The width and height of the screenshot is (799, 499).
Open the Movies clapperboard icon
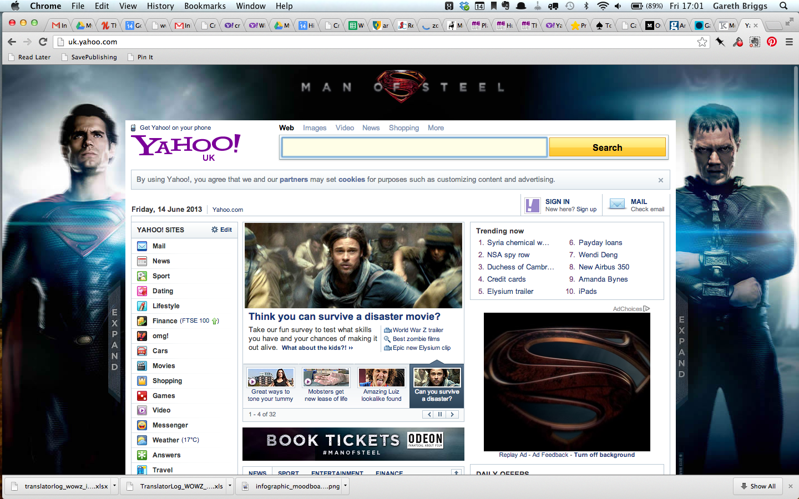tap(142, 366)
